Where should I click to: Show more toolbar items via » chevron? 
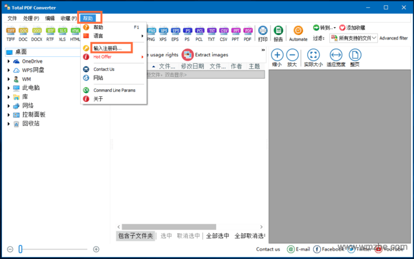263,50
